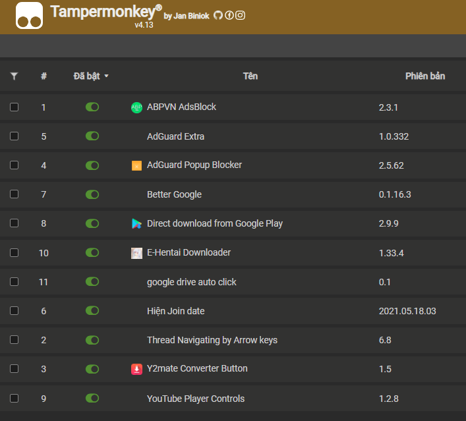Viewport: 466px width, 421px height.
Task: Check the Thread Navigating by Arrow keys box
Action: point(14,340)
